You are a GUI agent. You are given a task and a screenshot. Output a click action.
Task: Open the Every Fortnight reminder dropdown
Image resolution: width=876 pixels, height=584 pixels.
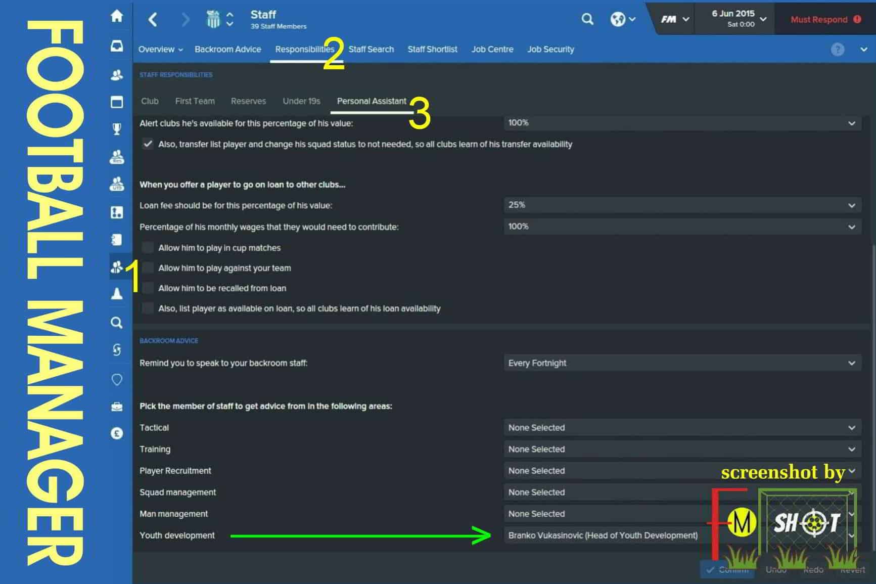click(x=682, y=363)
